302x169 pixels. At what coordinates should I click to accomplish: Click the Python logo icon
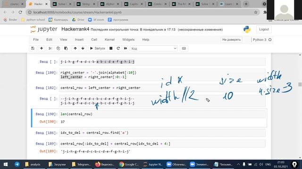[247, 29]
